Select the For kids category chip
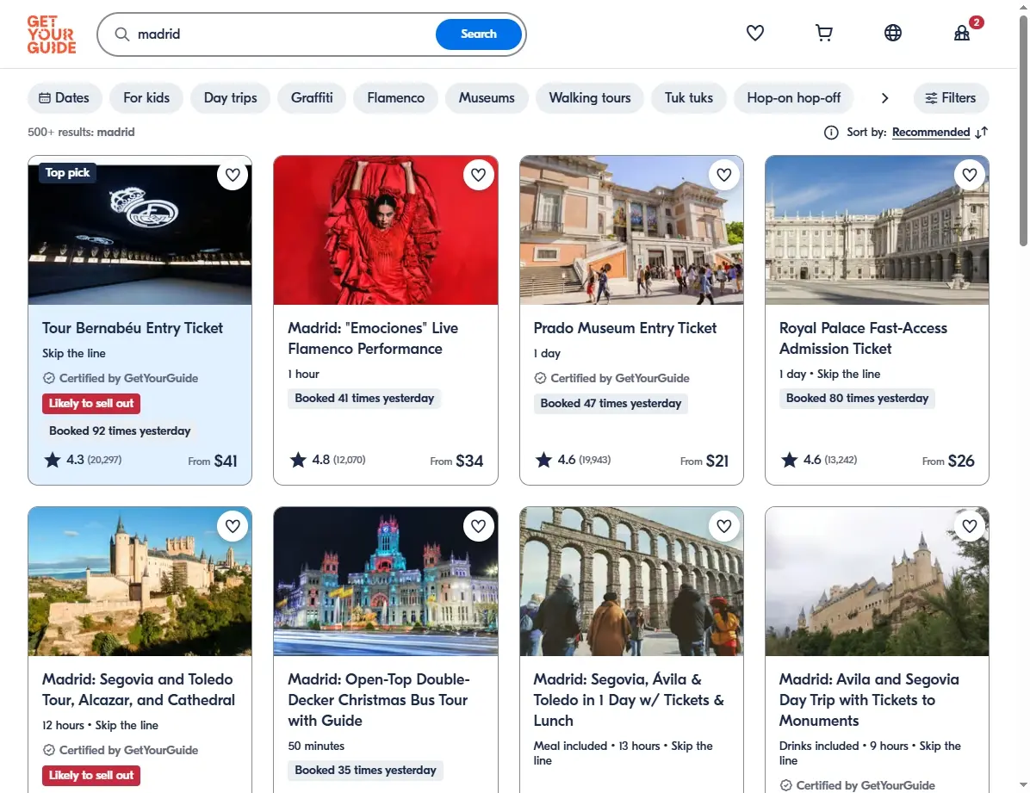1030x793 pixels. [146, 98]
